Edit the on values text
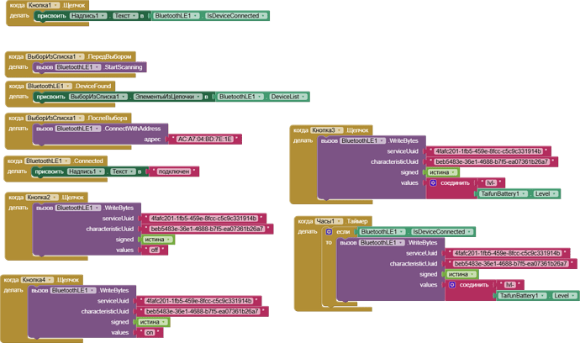 click(150, 333)
